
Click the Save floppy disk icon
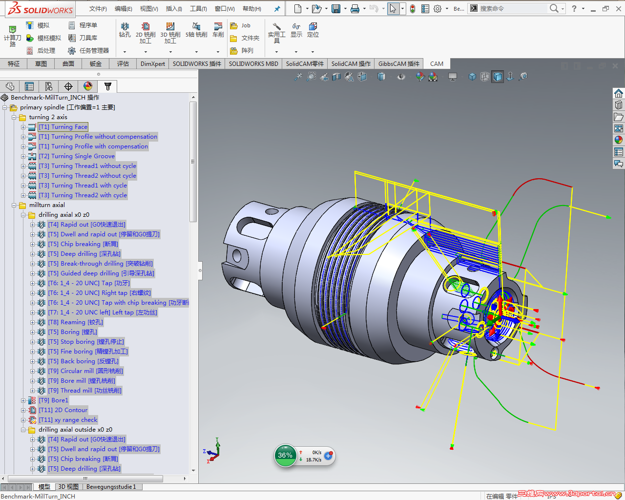click(336, 8)
